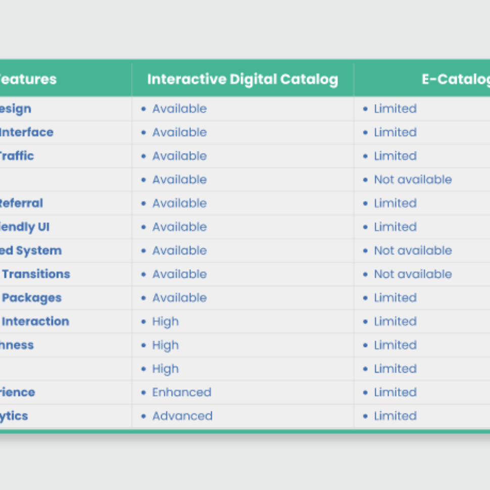Click Not available in the System row
Viewport: 490px width, 490px height.
point(413,251)
